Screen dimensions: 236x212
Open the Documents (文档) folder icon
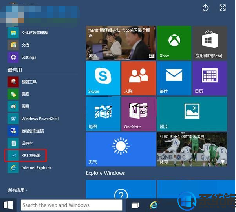(x=13, y=45)
